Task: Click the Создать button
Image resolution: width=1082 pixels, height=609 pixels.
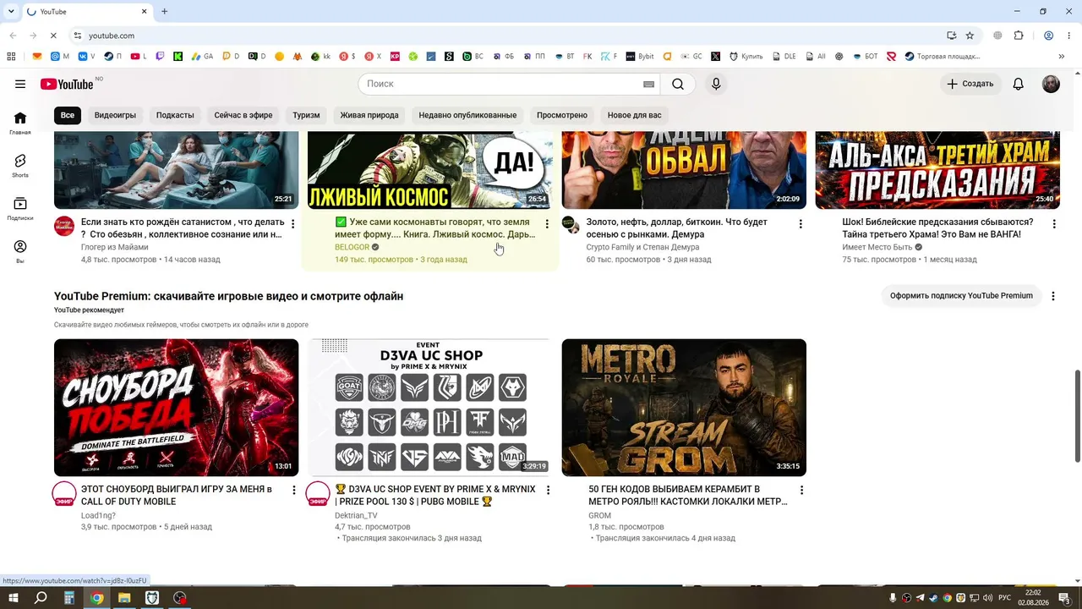Action: tap(970, 84)
